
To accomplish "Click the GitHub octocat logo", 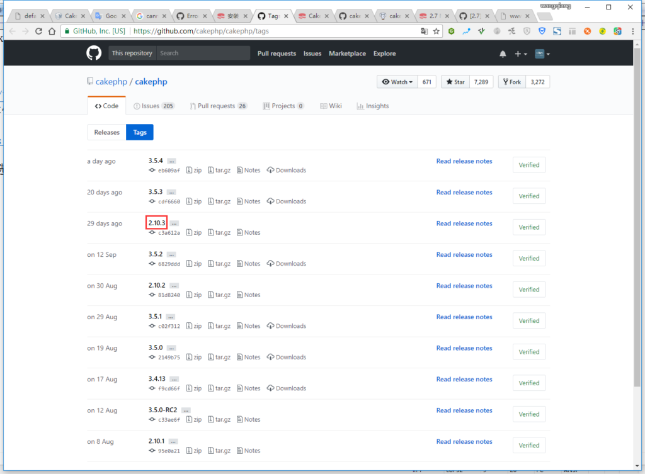I will 93,53.
